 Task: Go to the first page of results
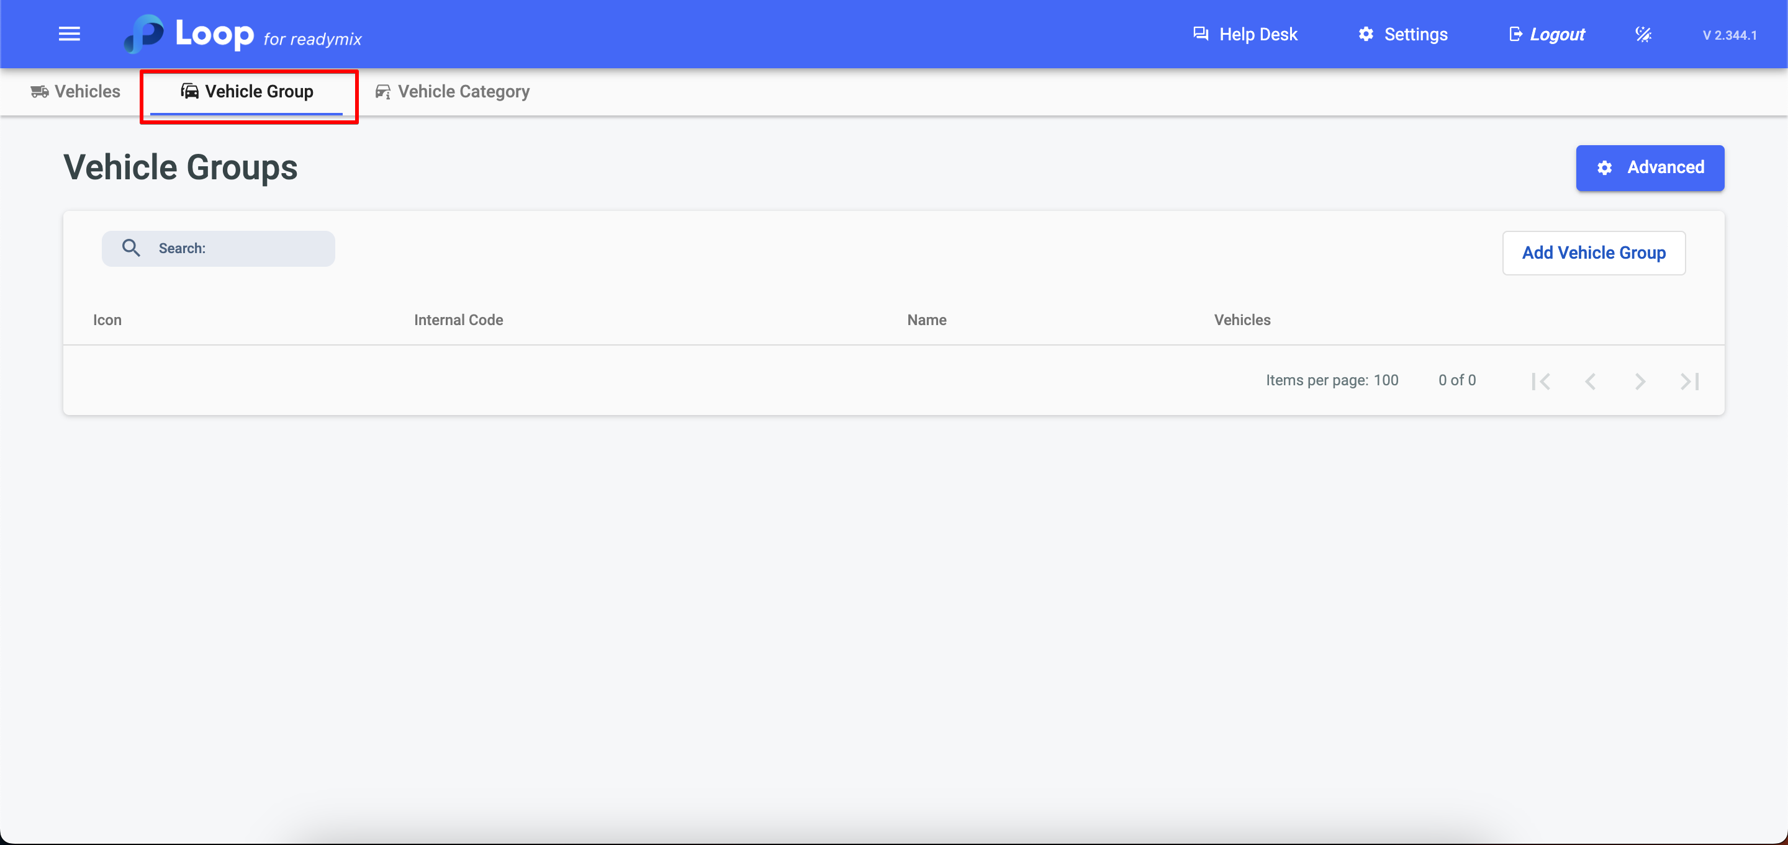[1540, 381]
